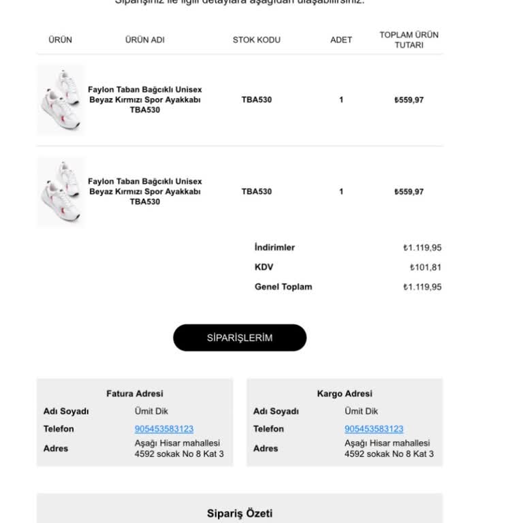Image resolution: width=523 pixels, height=523 pixels.
Task: Click the first item's ₺559,97 price
Action: (409, 99)
